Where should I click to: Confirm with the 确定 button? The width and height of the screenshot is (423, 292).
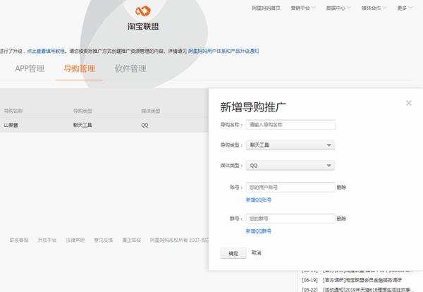tap(233, 253)
